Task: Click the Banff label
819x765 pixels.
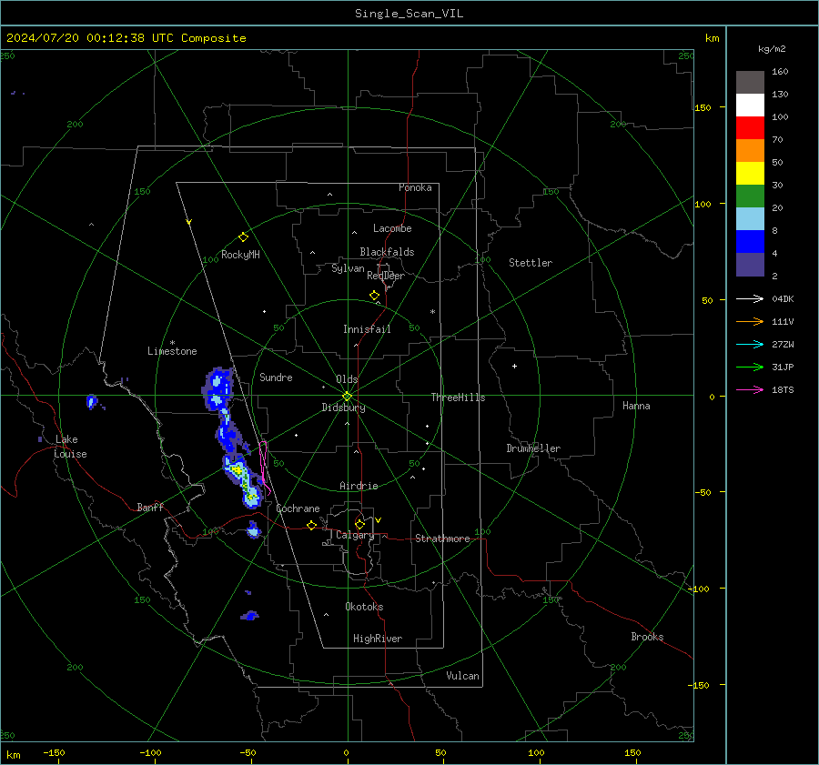Action: [150, 507]
